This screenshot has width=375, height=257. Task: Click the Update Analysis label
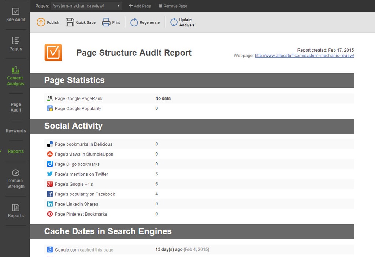pyautogui.click(x=187, y=22)
